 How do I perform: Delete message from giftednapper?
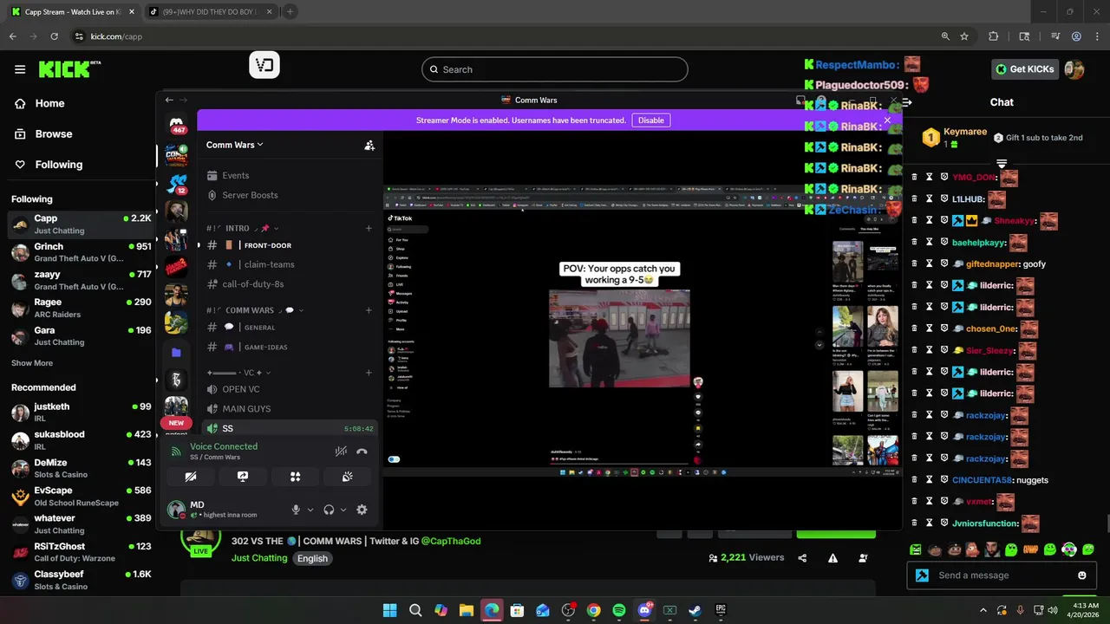pos(914,263)
